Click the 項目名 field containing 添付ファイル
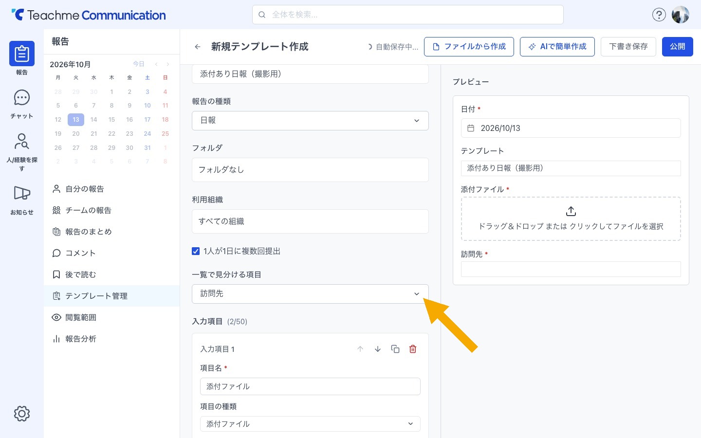The height and width of the screenshot is (438, 701). tap(310, 386)
